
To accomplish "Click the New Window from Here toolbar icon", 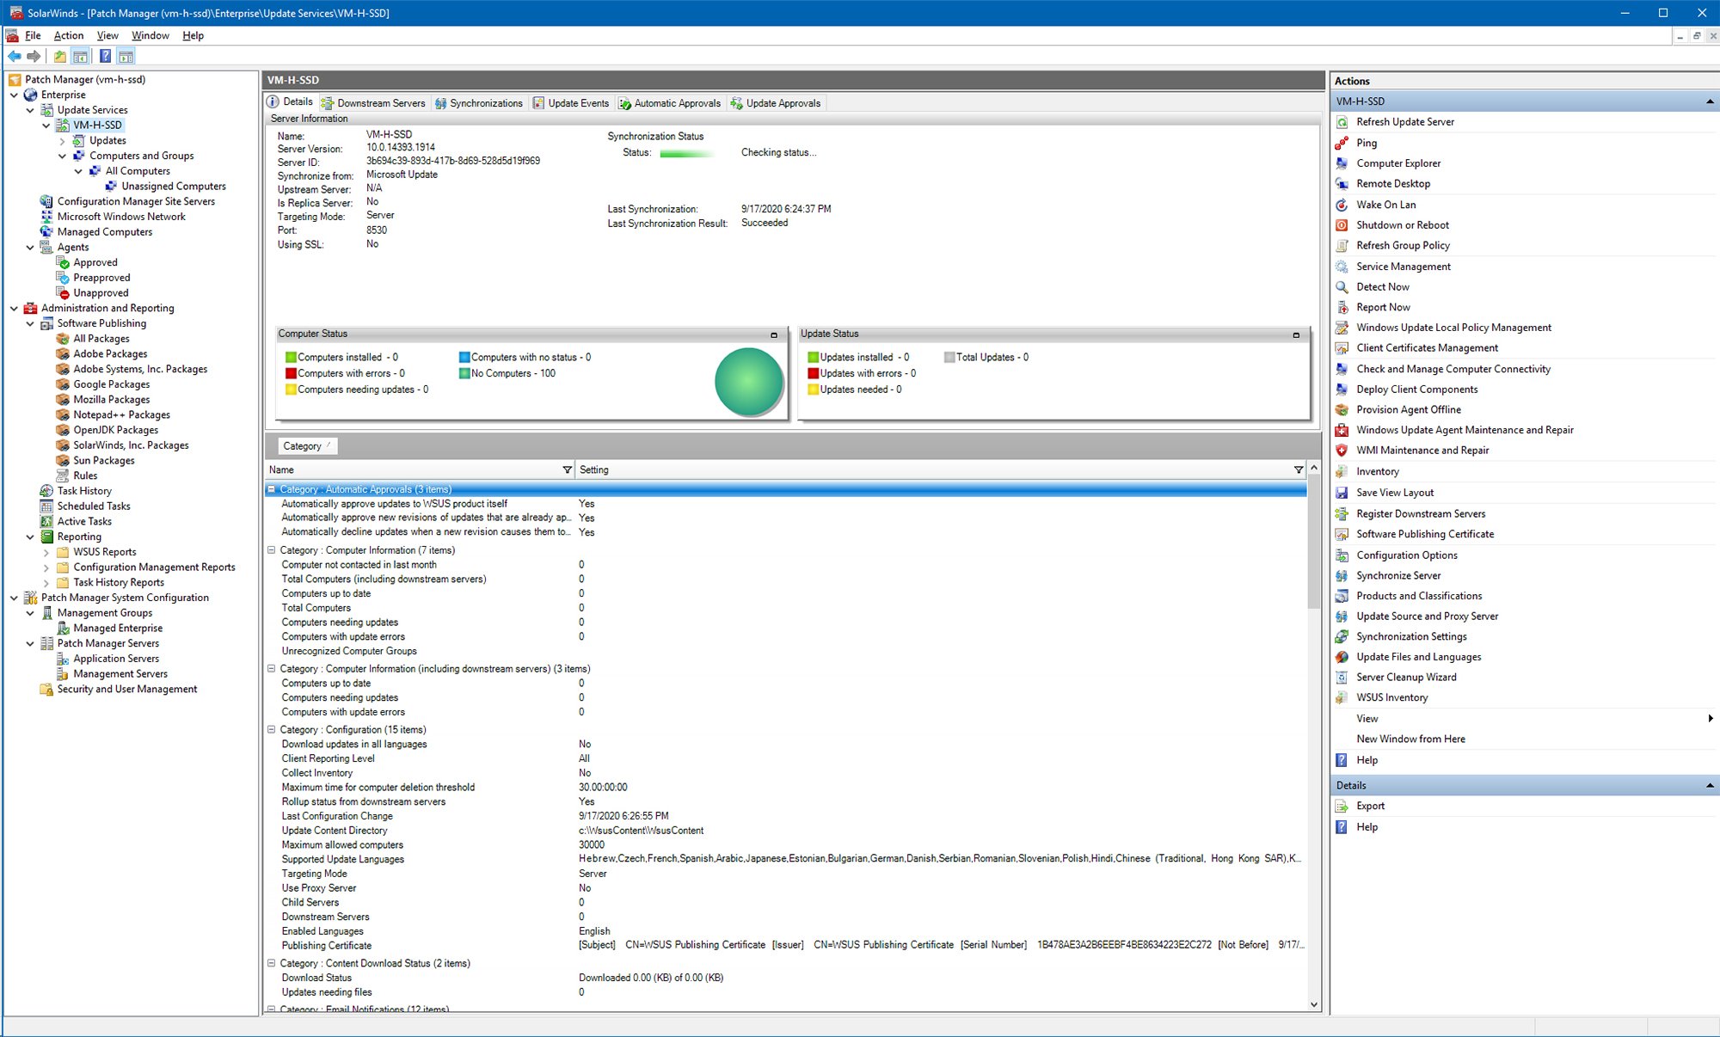I will point(126,56).
